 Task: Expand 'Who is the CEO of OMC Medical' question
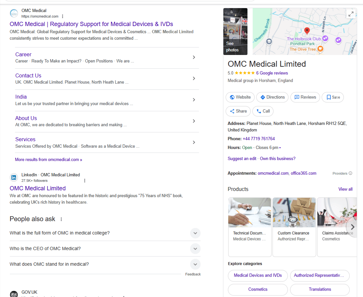pos(195,249)
